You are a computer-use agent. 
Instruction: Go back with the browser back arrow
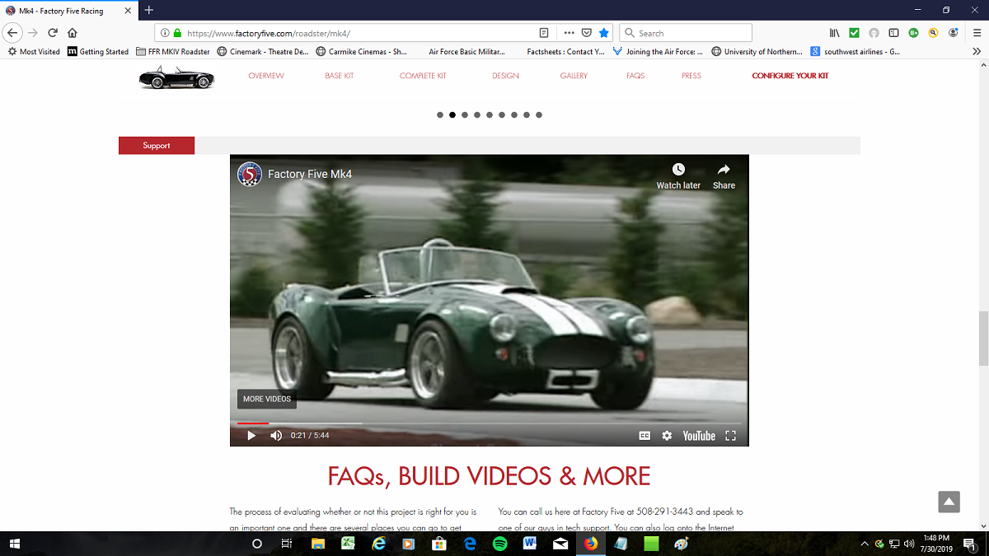(12, 33)
